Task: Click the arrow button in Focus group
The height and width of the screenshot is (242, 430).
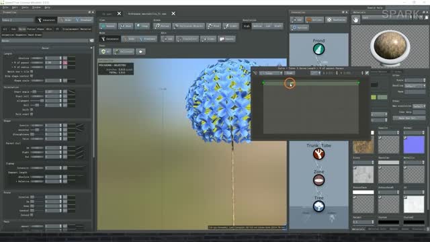Action: click(140, 52)
